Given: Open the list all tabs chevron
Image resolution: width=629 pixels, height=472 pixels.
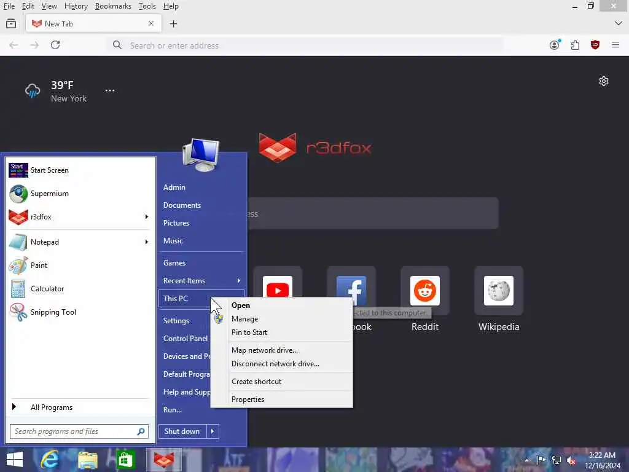Looking at the screenshot, I should 618,23.
